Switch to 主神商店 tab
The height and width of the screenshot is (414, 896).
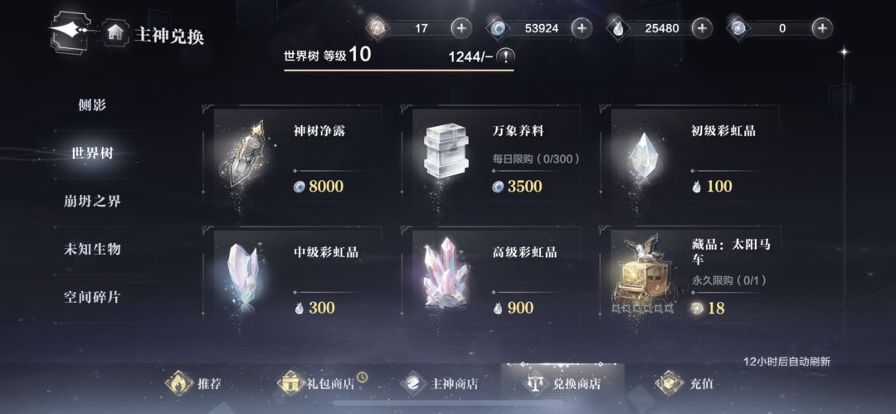(439, 383)
